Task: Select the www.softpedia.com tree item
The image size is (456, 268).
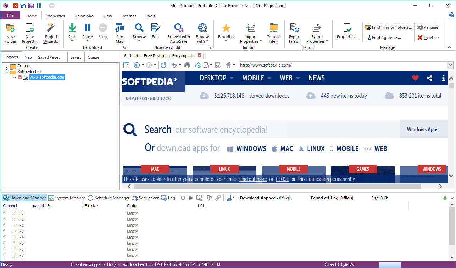Action: pyautogui.click(x=47, y=77)
